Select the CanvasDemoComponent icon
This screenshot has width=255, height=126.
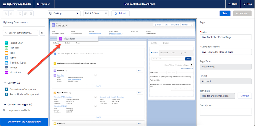[7, 89]
